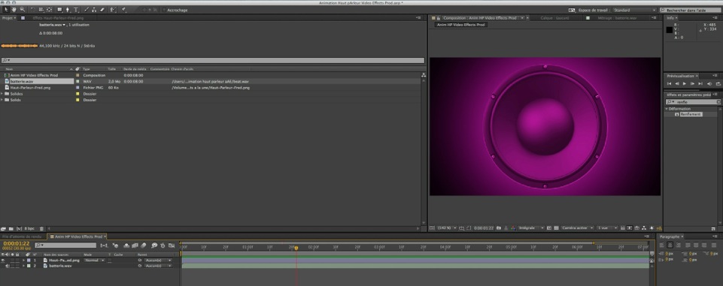Open the Normal blend mode dropdown

point(94,260)
